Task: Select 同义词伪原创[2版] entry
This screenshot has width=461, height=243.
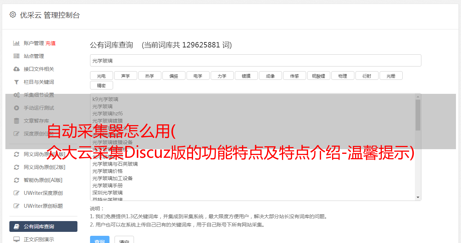Action: click(x=45, y=167)
